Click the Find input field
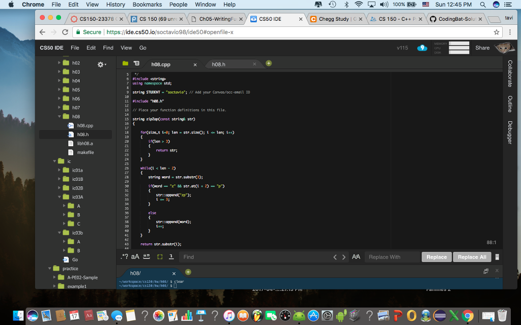Viewport: 521px width, 325px height. pyautogui.click(x=256, y=257)
